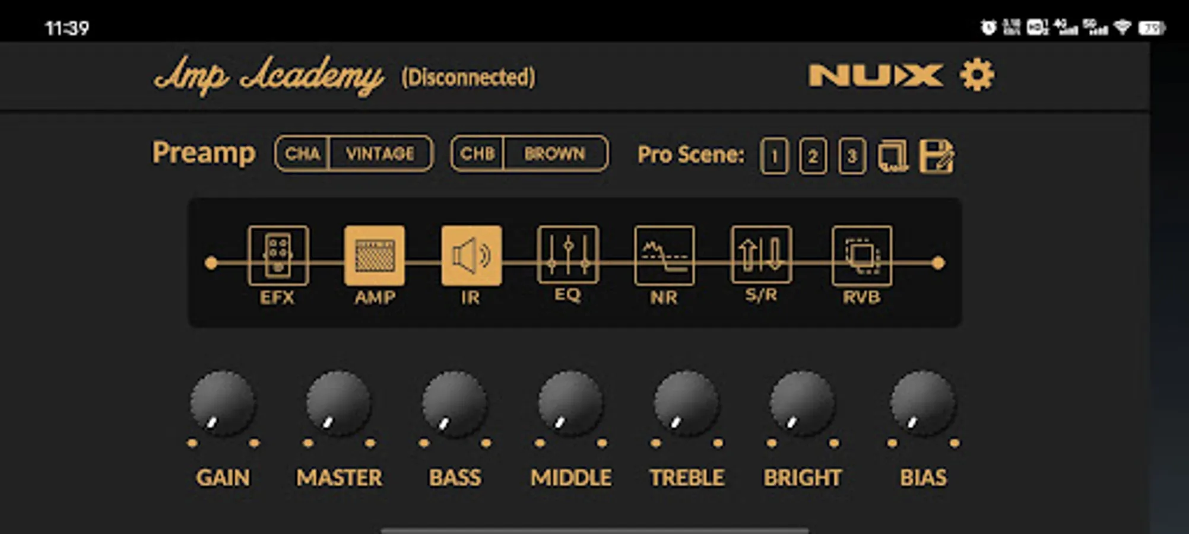The height and width of the screenshot is (534, 1189).
Task: Adjust the BRIGHT knob
Action: click(x=803, y=404)
